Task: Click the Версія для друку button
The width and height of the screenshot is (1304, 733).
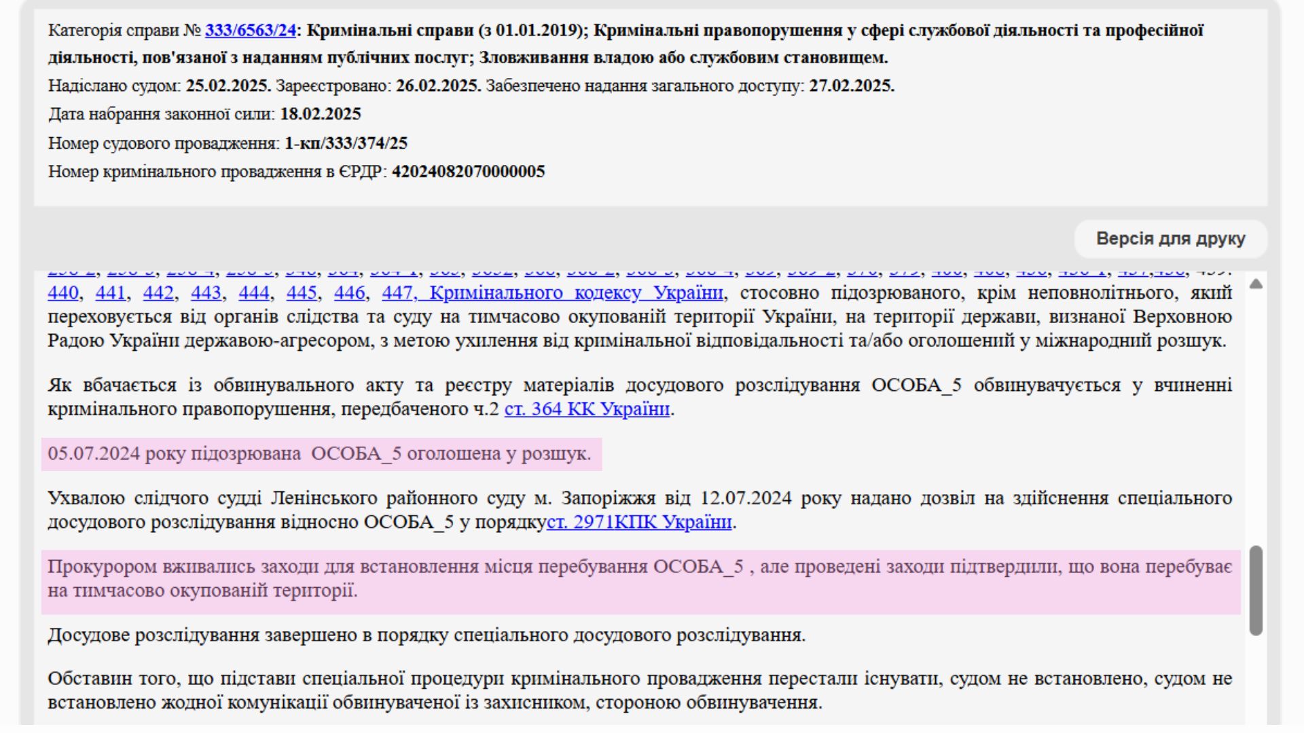Action: (1170, 239)
